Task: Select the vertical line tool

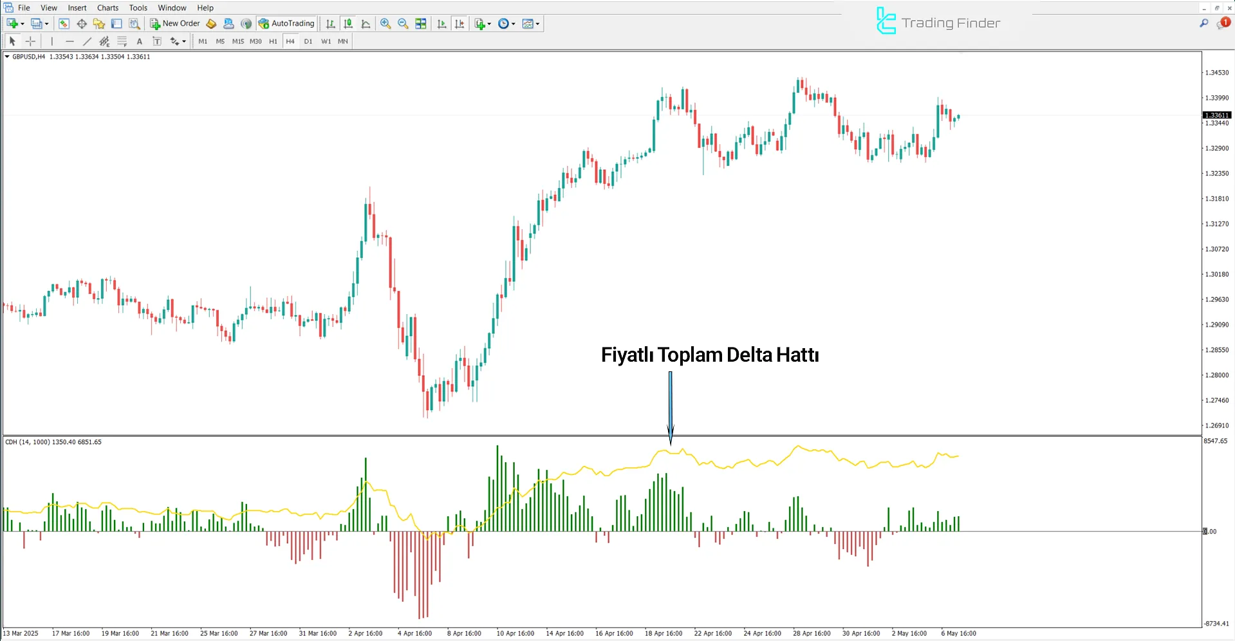Action: (x=52, y=41)
